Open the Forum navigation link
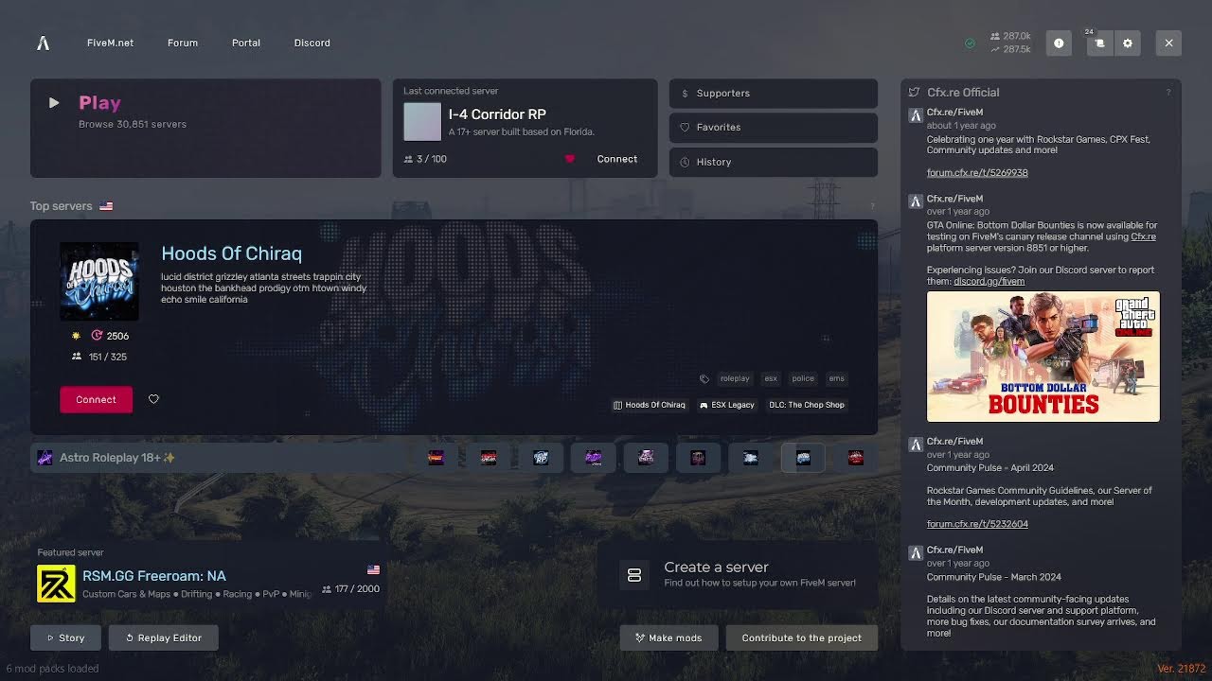1212x681 pixels. 183,44
